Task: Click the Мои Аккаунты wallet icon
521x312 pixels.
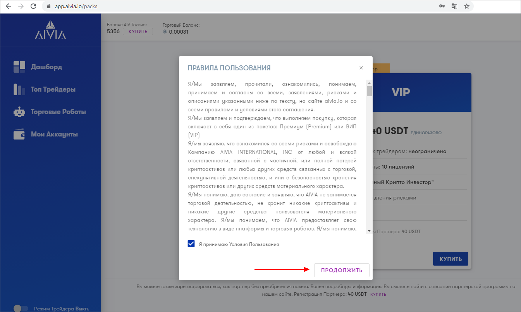Action: (19, 134)
